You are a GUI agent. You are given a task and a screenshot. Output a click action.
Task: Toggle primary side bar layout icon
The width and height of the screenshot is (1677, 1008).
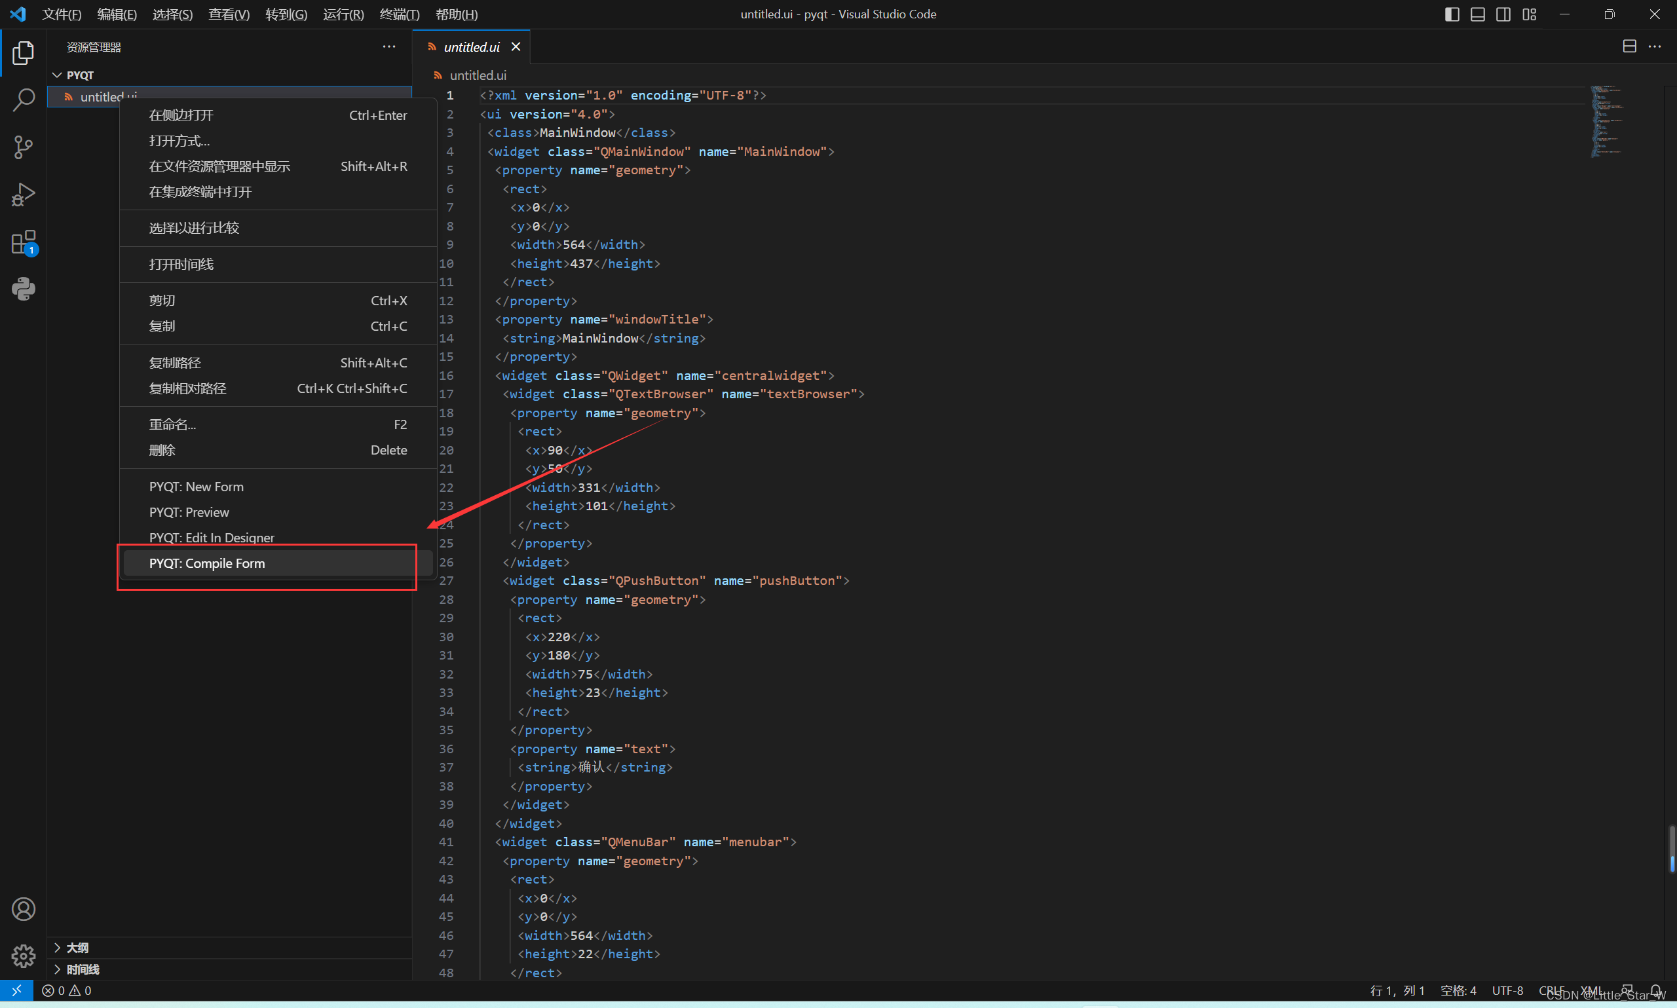(1452, 14)
